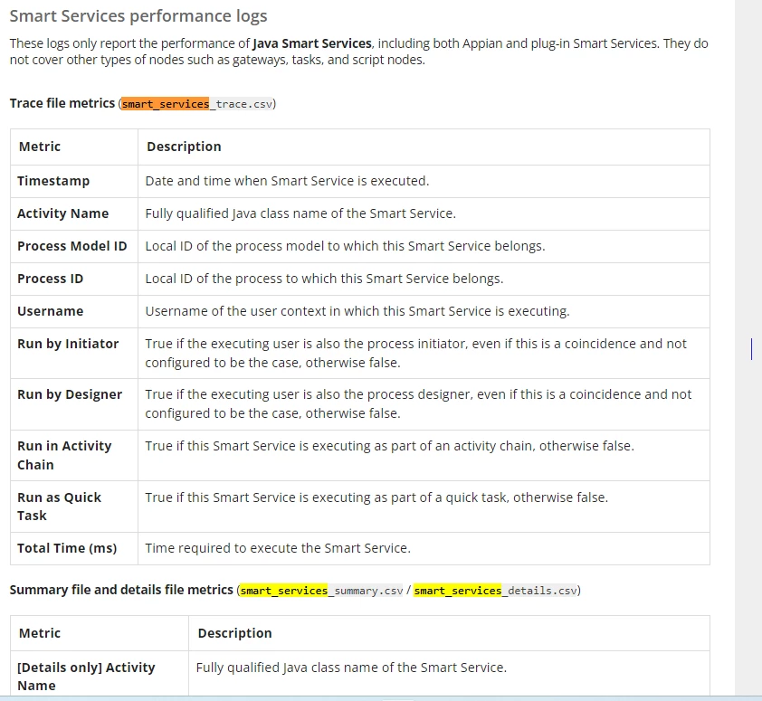Click the highlighted smart_services in details.csv filename
Screen dimensions: 762x701
[457, 591]
